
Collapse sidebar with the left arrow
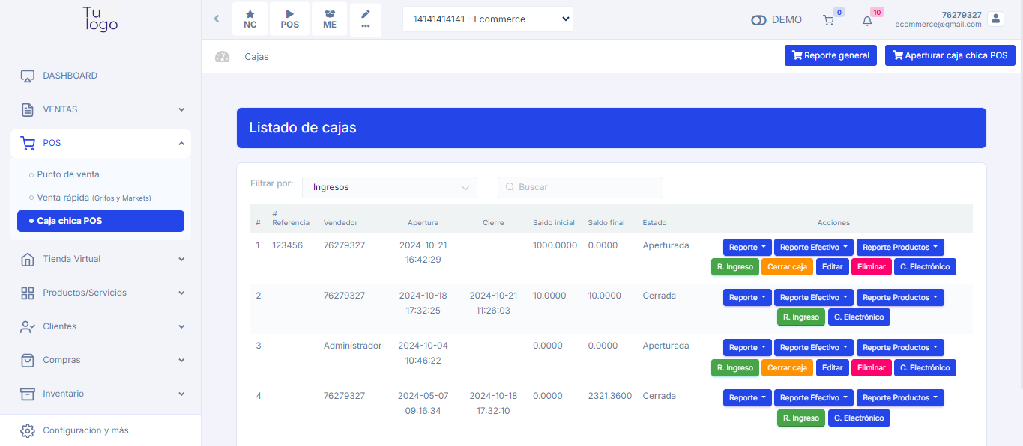click(x=217, y=19)
